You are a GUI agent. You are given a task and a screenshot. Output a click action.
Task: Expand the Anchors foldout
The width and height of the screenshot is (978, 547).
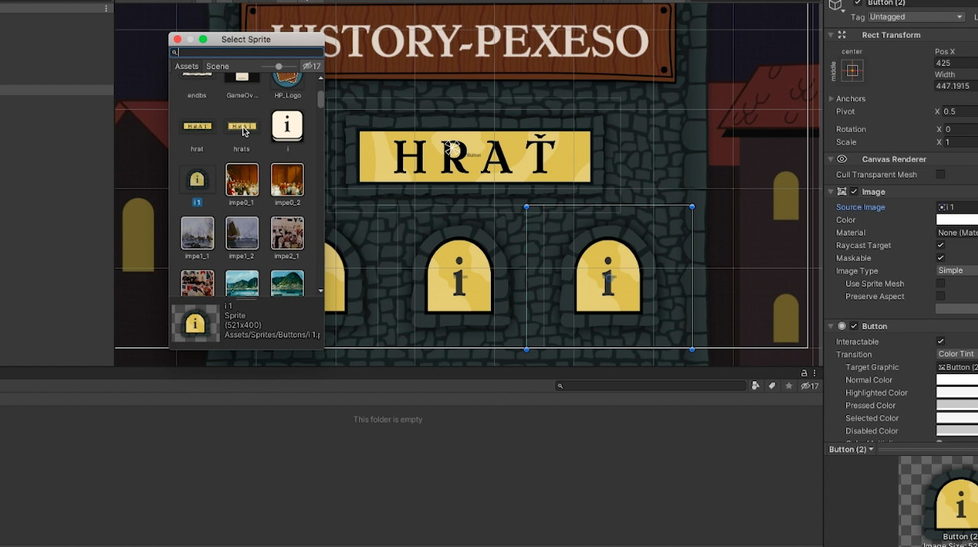point(832,99)
